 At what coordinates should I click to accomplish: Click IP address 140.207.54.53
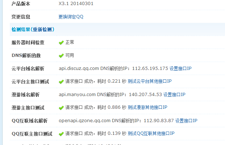tap(145, 95)
